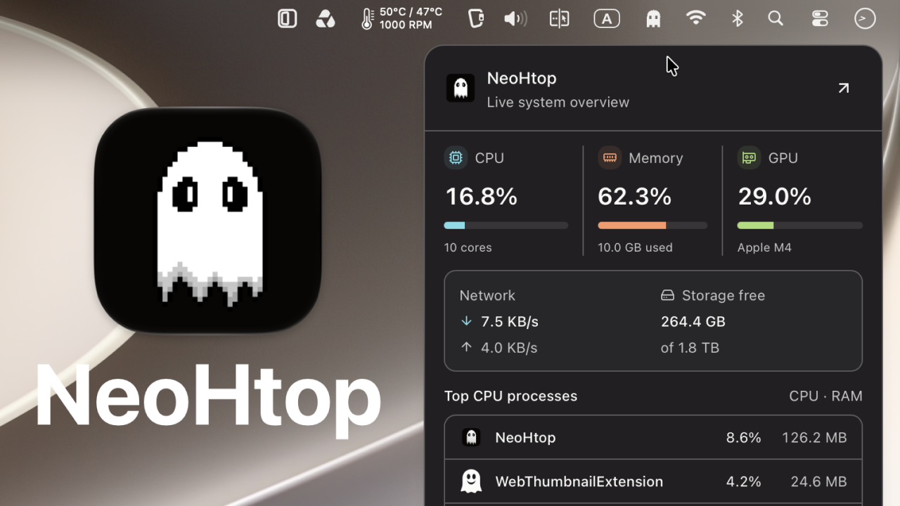This screenshot has height=506, width=900.
Task: Click the 'NeoHtop' process name
Action: tap(525, 437)
